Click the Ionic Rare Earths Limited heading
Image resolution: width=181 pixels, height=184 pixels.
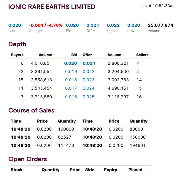pos(52,7)
